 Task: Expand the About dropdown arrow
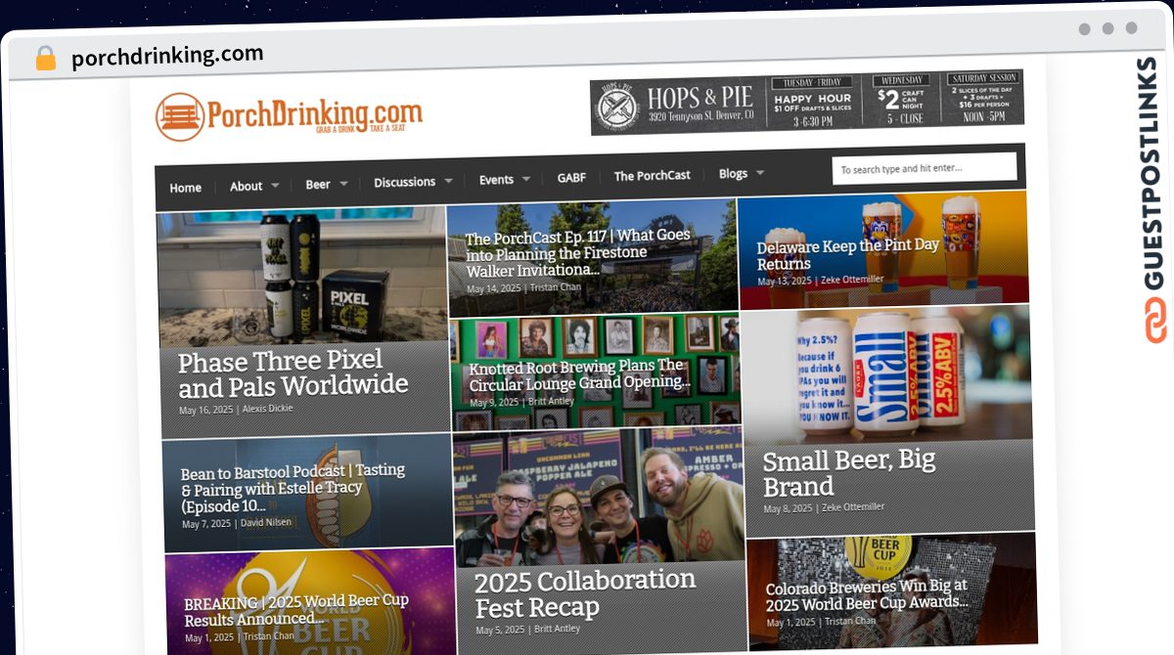pos(275,185)
